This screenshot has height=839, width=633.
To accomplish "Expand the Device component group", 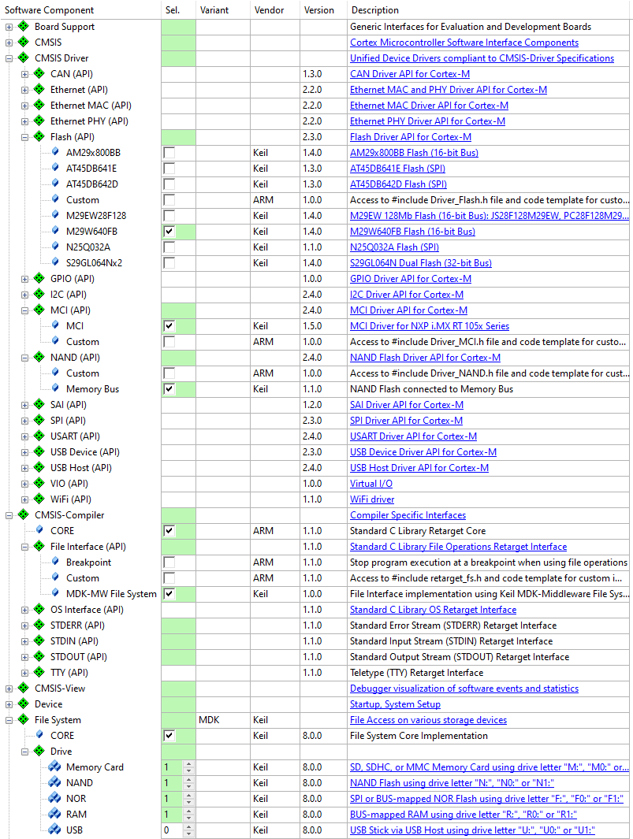I will (x=9, y=704).
